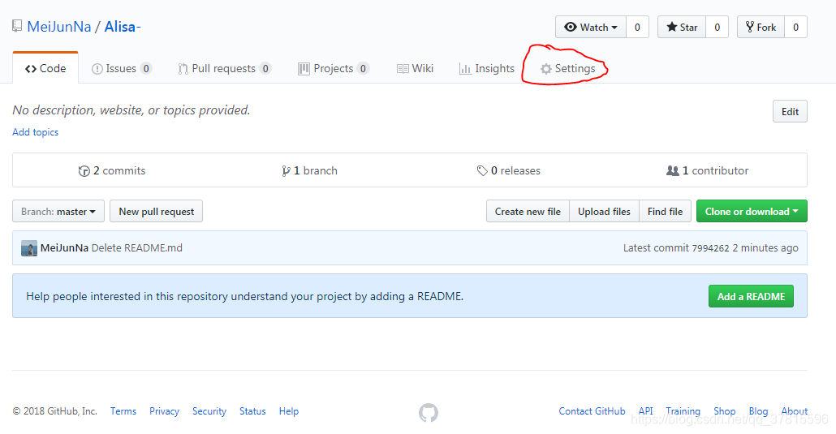Screen dimensions: 836x434
Task: View the Wiki tab
Action: click(415, 68)
